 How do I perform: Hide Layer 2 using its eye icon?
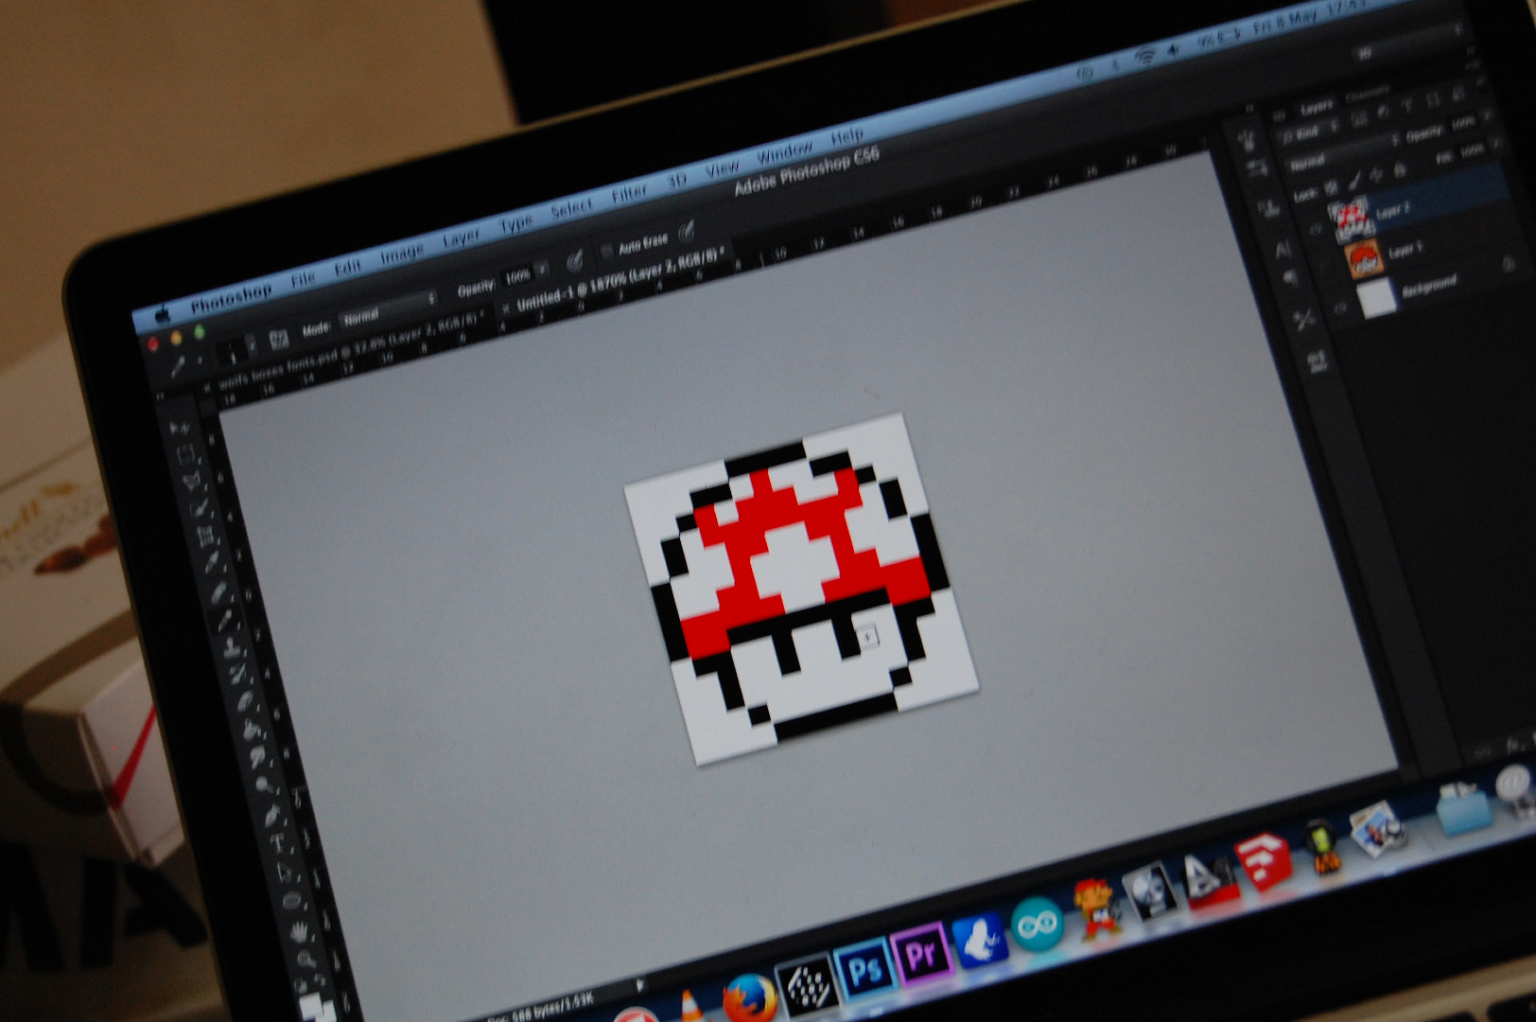[x=1316, y=229]
